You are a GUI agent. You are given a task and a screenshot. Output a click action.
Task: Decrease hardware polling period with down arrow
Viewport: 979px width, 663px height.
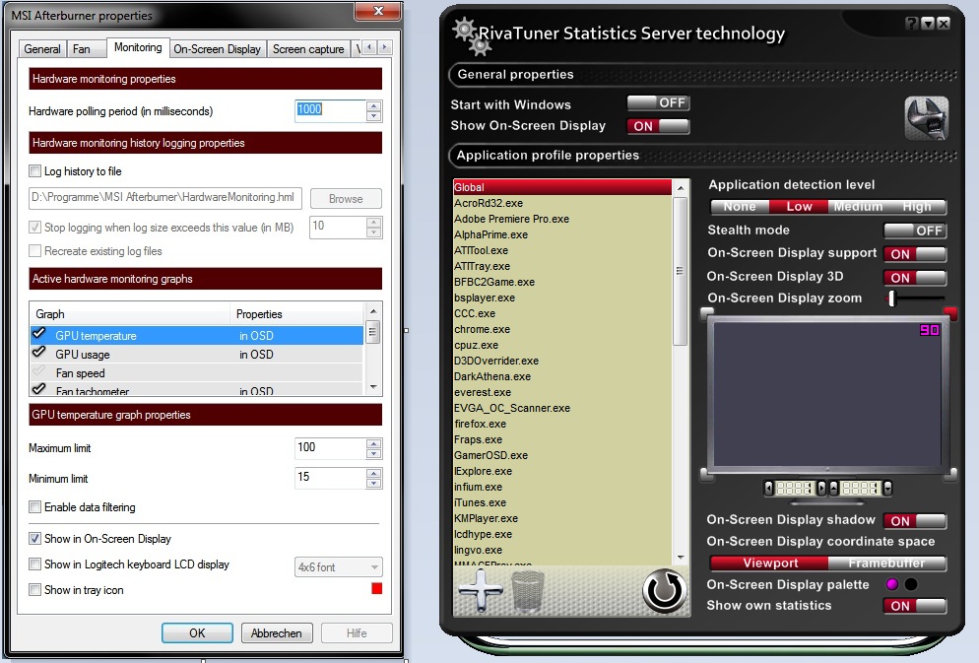click(373, 116)
